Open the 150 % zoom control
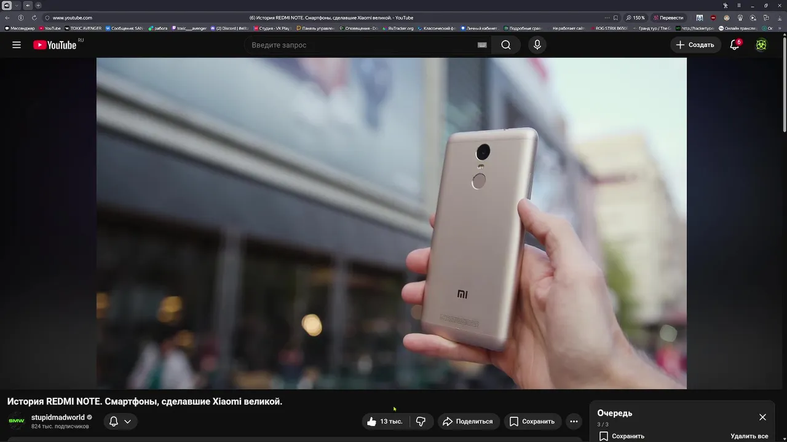The height and width of the screenshot is (442, 787). point(636,18)
